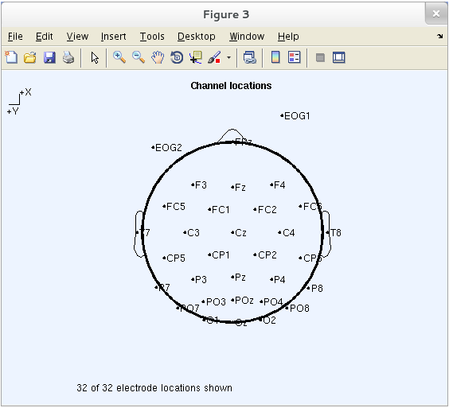The image size is (449, 408).
Task: Toggle the Data Cursor tool
Action: click(x=196, y=57)
